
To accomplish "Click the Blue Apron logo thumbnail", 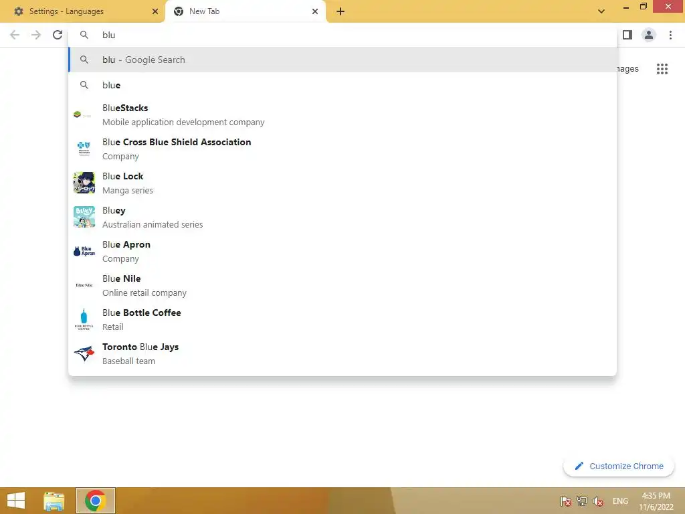I will [84, 251].
